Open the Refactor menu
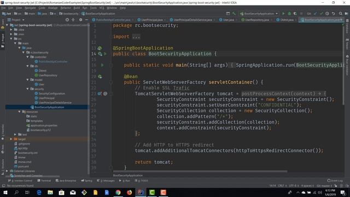Image resolution: width=350 pixels, height=197 pixels. click(x=66, y=8)
